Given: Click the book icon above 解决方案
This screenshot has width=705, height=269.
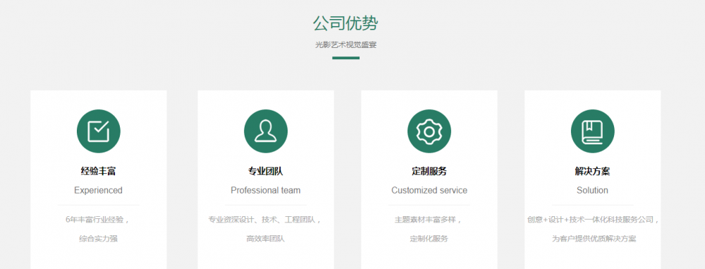Looking at the screenshot, I should (x=593, y=131).
